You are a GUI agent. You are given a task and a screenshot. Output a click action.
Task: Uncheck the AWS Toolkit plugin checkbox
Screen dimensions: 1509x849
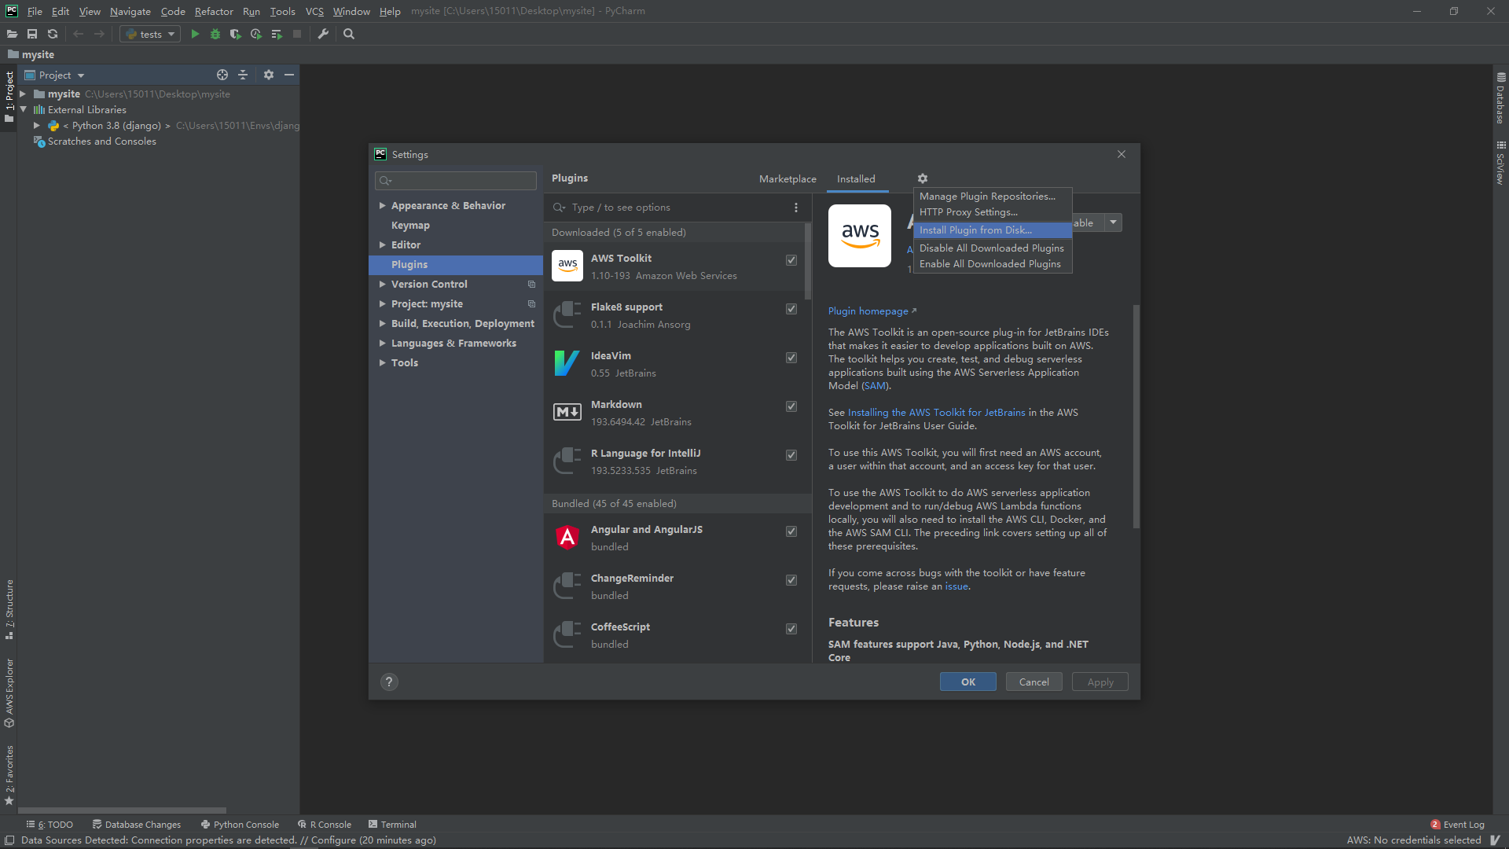[791, 260]
